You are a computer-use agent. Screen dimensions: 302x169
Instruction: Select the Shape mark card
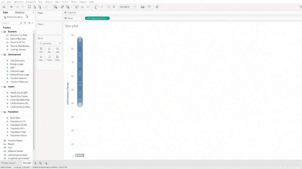click(57, 58)
